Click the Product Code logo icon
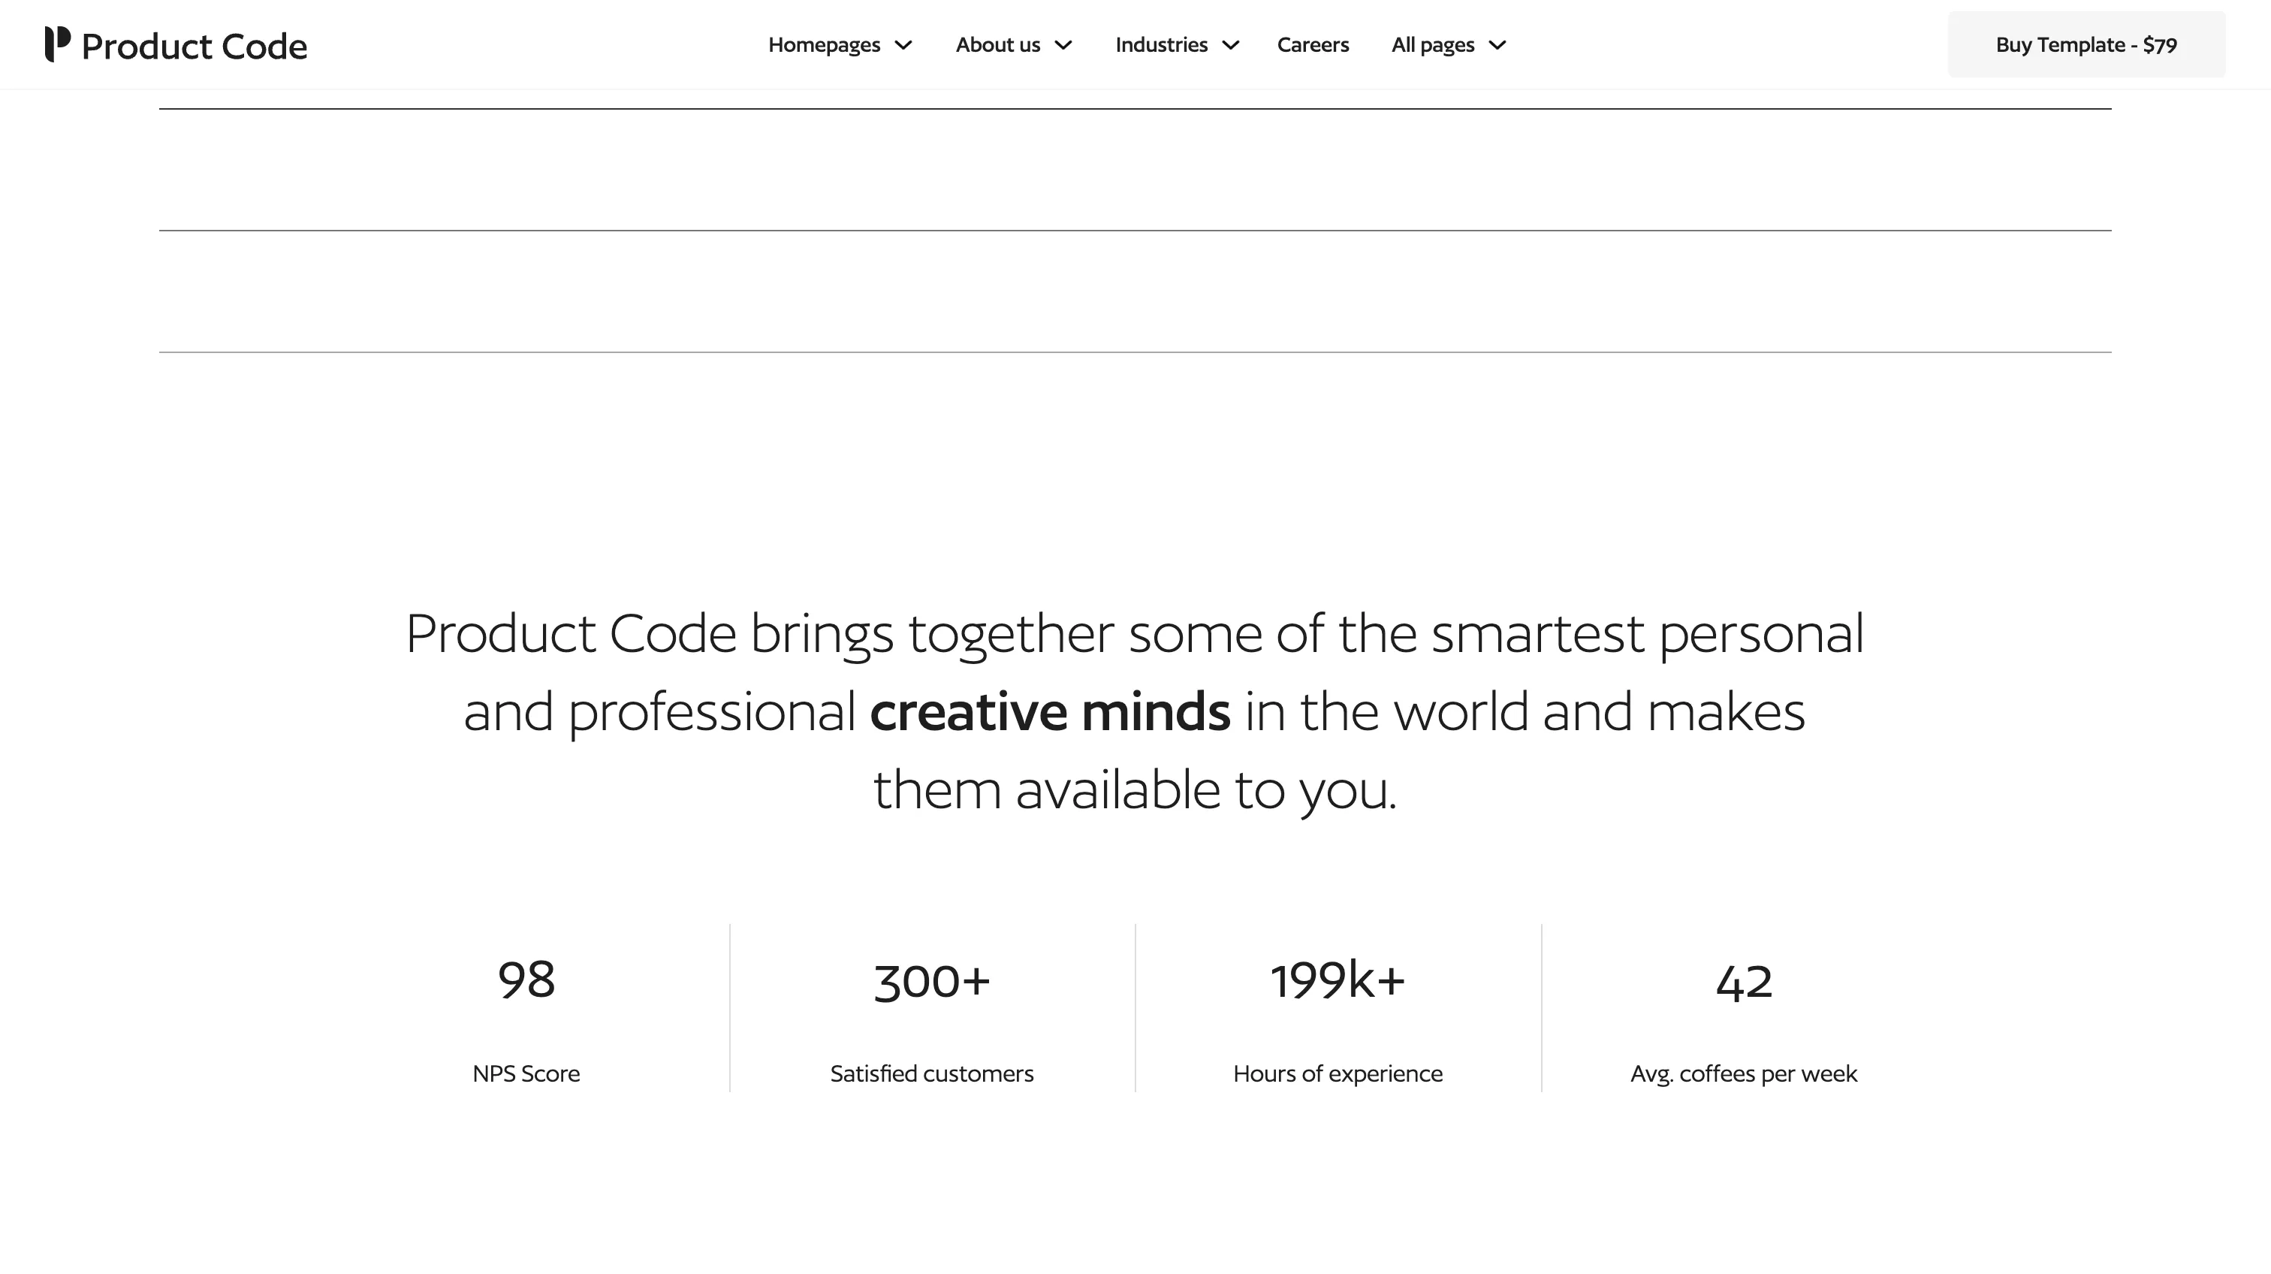This screenshot has width=2271, height=1274. 57,44
